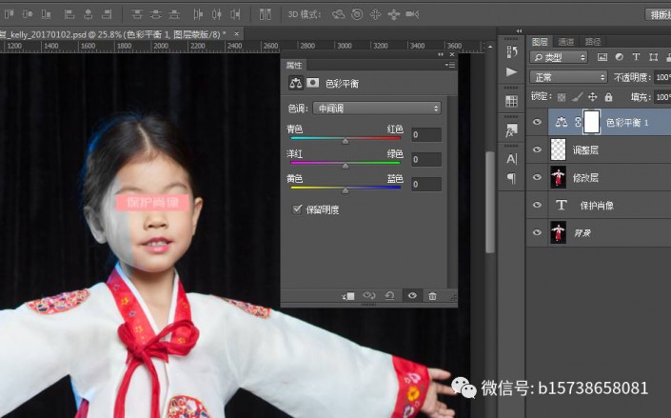Image resolution: width=671 pixels, height=418 pixels.
Task: Toggle lock transparent pixels
Action: pos(562,98)
